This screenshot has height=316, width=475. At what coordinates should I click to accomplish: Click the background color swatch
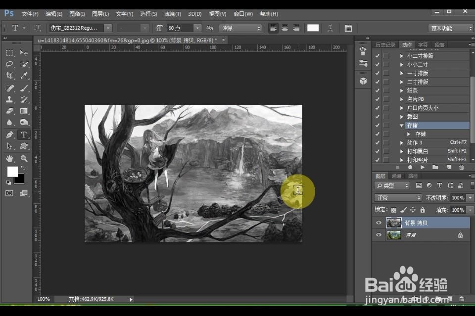pyautogui.click(x=20, y=180)
